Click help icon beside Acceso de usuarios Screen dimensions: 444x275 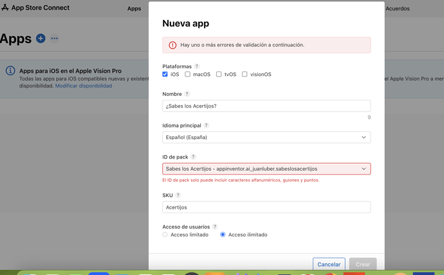tap(215, 227)
